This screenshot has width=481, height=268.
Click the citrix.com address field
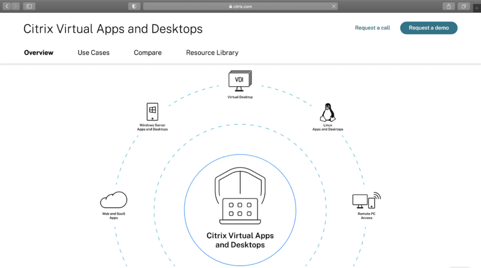pos(240,6)
